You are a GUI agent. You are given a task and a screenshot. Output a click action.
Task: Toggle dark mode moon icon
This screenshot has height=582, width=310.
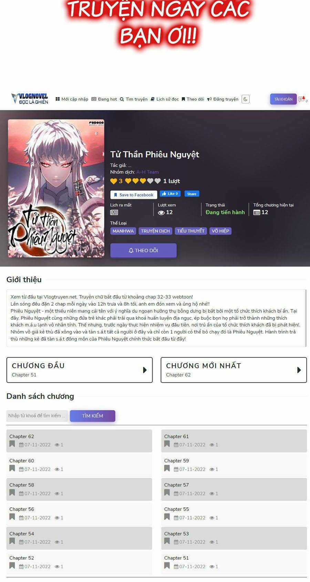(x=245, y=99)
